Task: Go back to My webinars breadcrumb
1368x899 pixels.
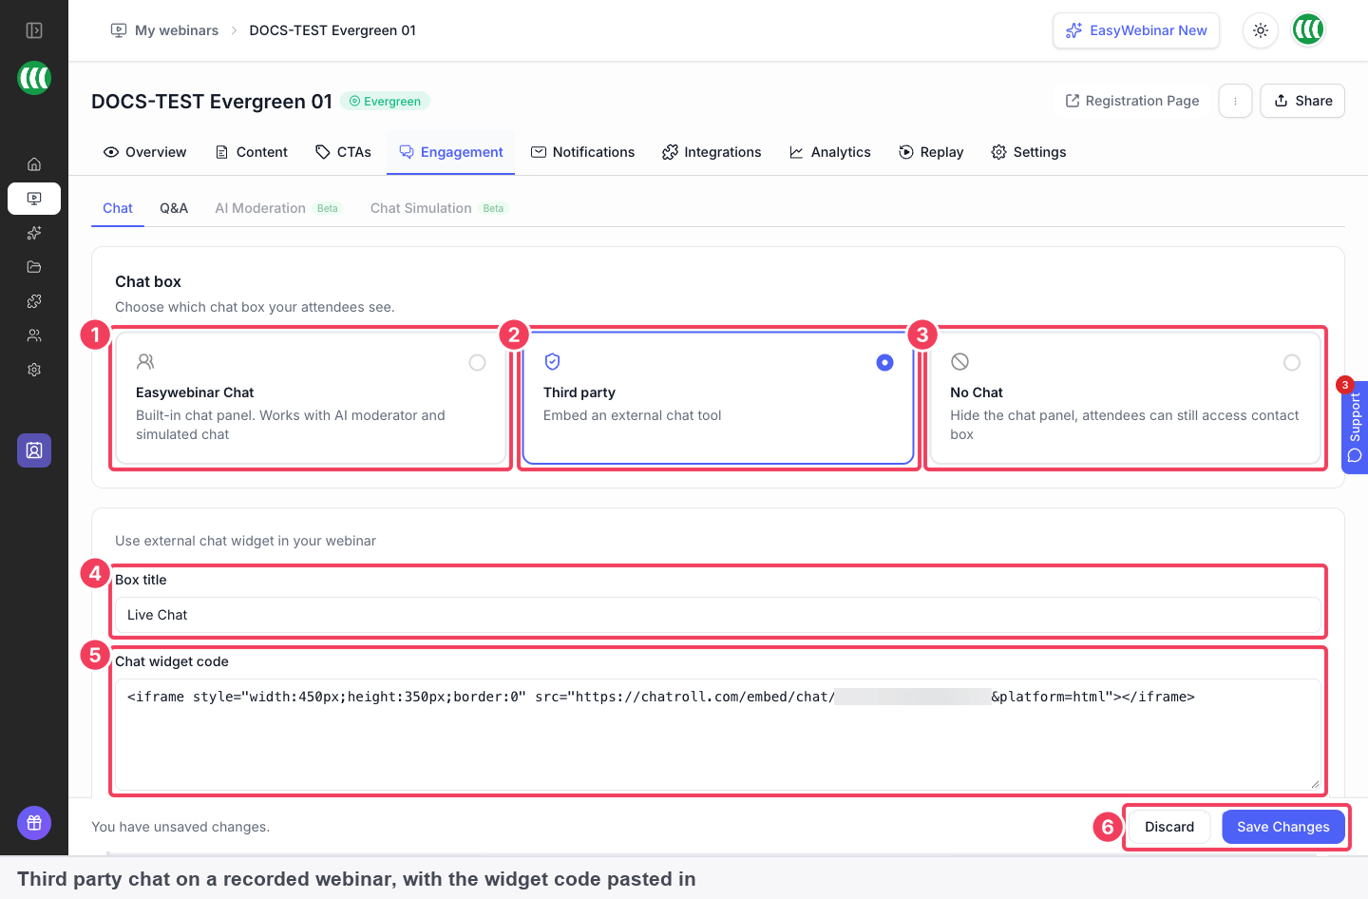Action: pyautogui.click(x=164, y=30)
